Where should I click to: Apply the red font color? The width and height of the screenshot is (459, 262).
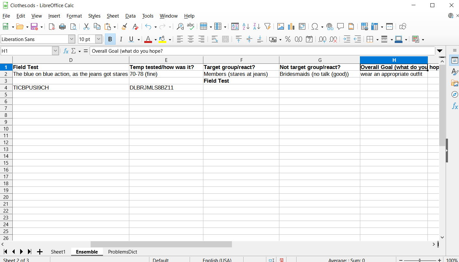pos(148,39)
